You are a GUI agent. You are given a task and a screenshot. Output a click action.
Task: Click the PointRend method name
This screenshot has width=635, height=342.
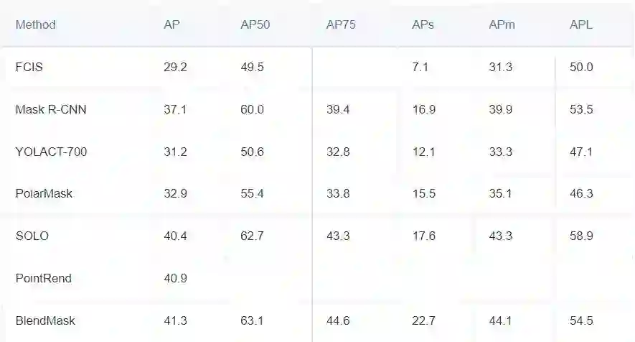[44, 278]
